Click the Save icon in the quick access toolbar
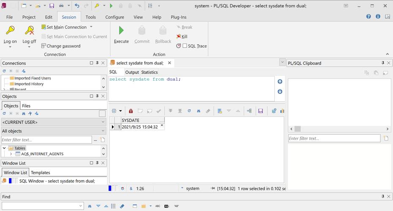393x211 pixels. (52, 6)
